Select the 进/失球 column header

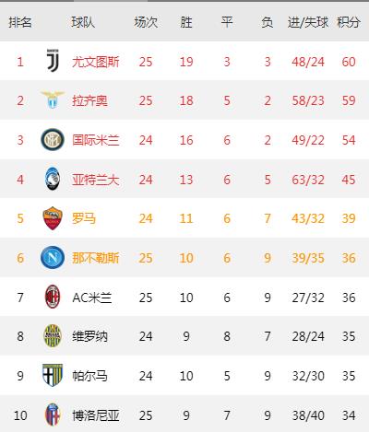pyautogui.click(x=308, y=22)
